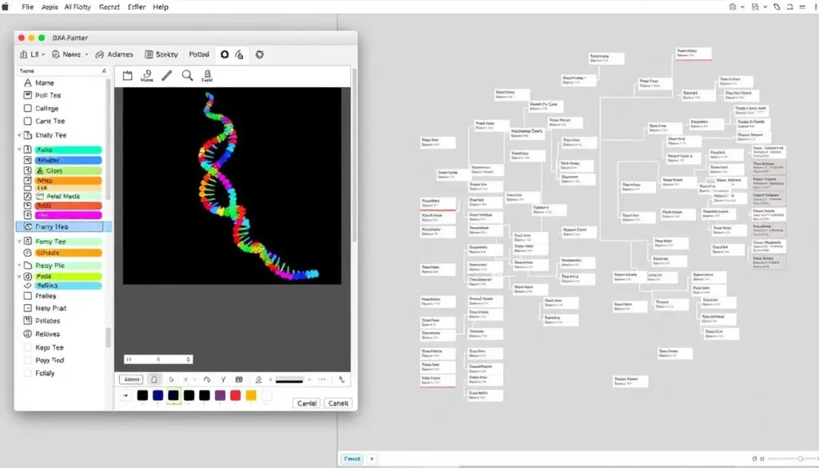Click the Frexct button in tree window

(352, 458)
